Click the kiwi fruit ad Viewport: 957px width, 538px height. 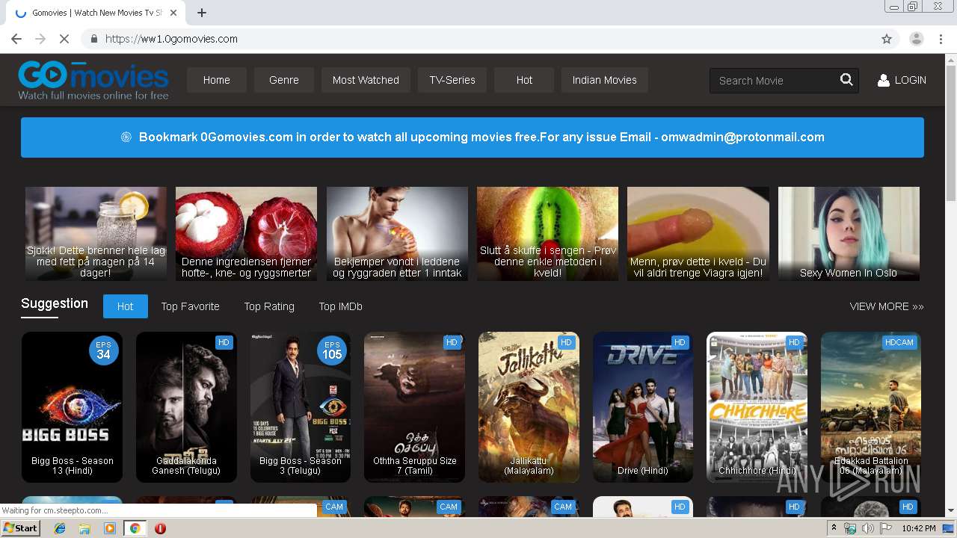click(547, 234)
